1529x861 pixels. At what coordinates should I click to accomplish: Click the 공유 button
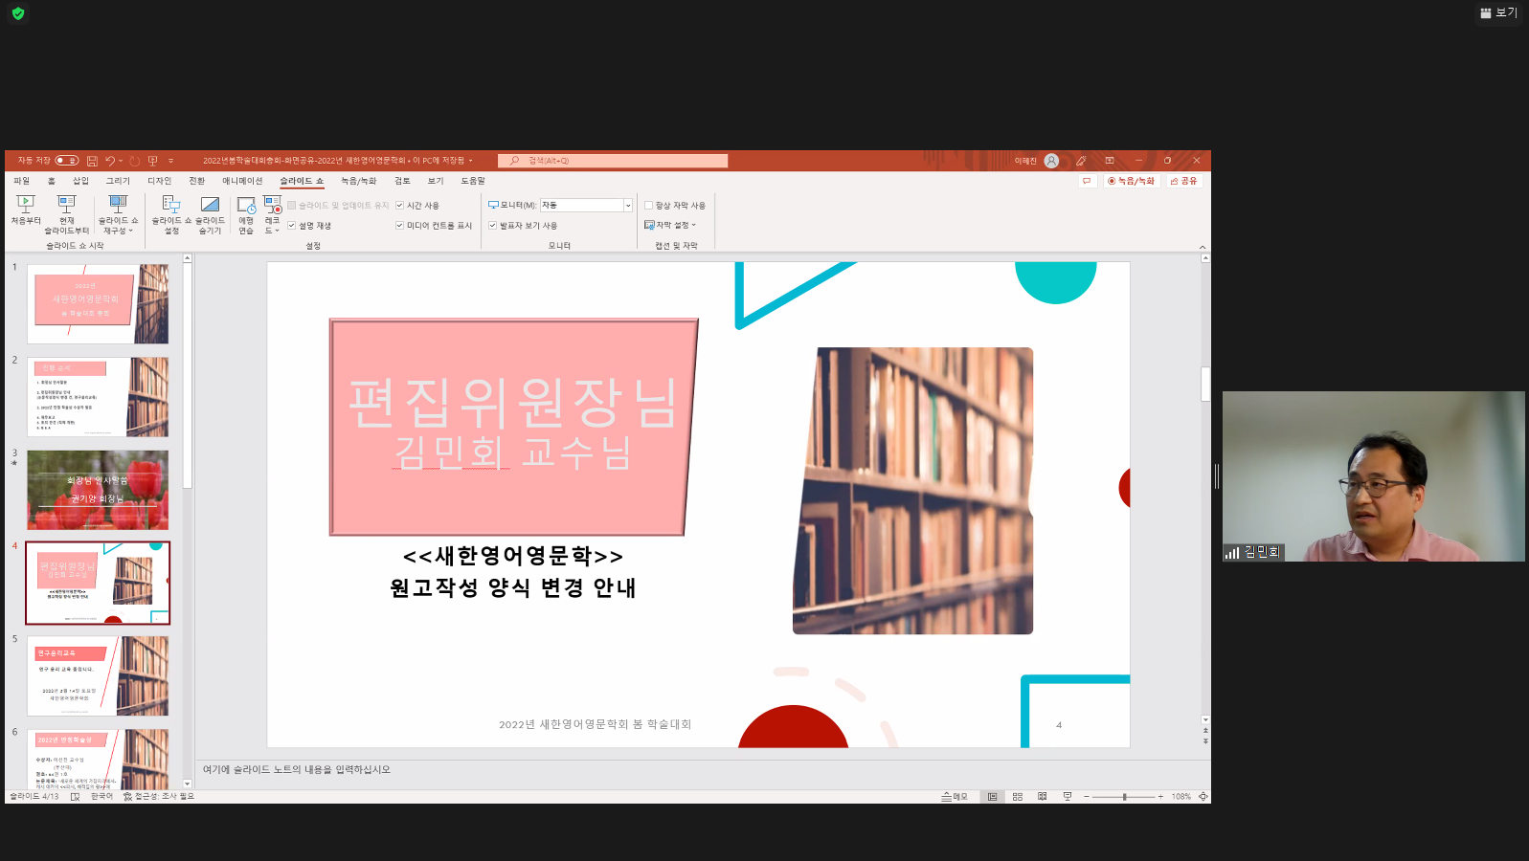[x=1184, y=181]
